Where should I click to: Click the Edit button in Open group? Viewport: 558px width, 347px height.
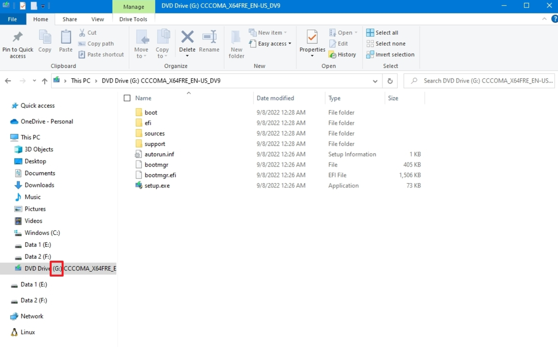pos(339,44)
